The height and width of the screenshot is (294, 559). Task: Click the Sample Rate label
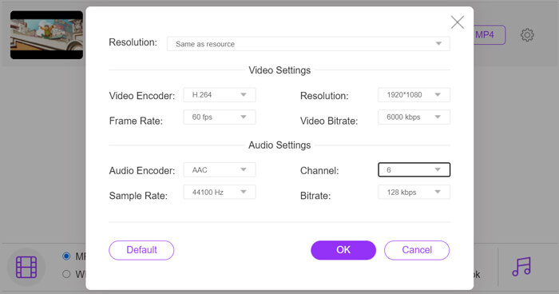point(138,196)
